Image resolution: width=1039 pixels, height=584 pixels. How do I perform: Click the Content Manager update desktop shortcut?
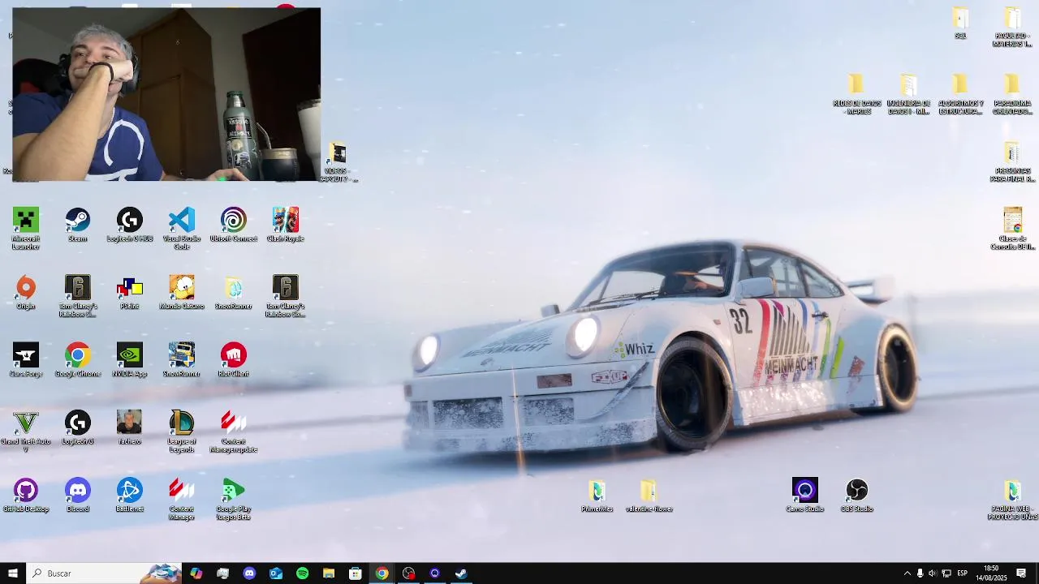click(234, 432)
